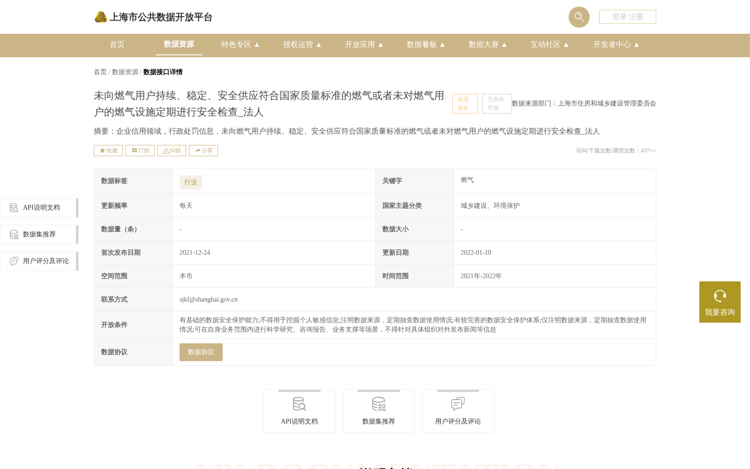Expand the 互动社区 dropdown menu
The image size is (750, 469).
549,45
